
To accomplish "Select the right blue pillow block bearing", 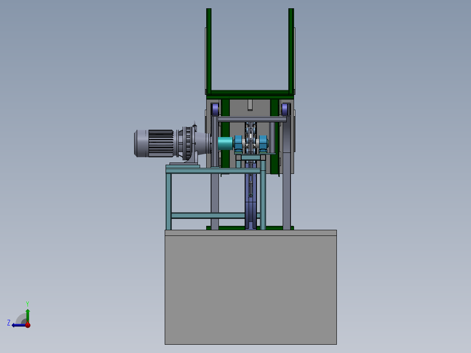I will click(x=263, y=143).
